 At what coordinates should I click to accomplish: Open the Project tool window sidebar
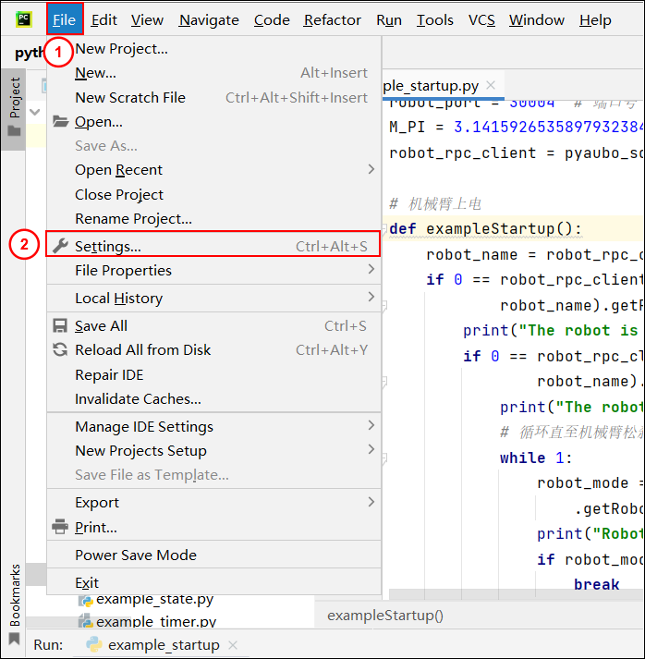(14, 107)
